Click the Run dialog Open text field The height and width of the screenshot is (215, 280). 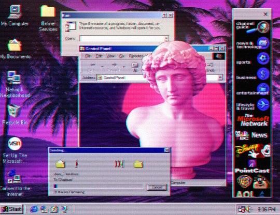122,38
